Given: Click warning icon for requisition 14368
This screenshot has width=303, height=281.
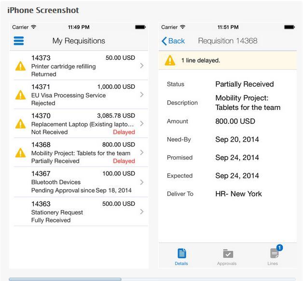Looking at the screenshot, I should click(20, 153).
